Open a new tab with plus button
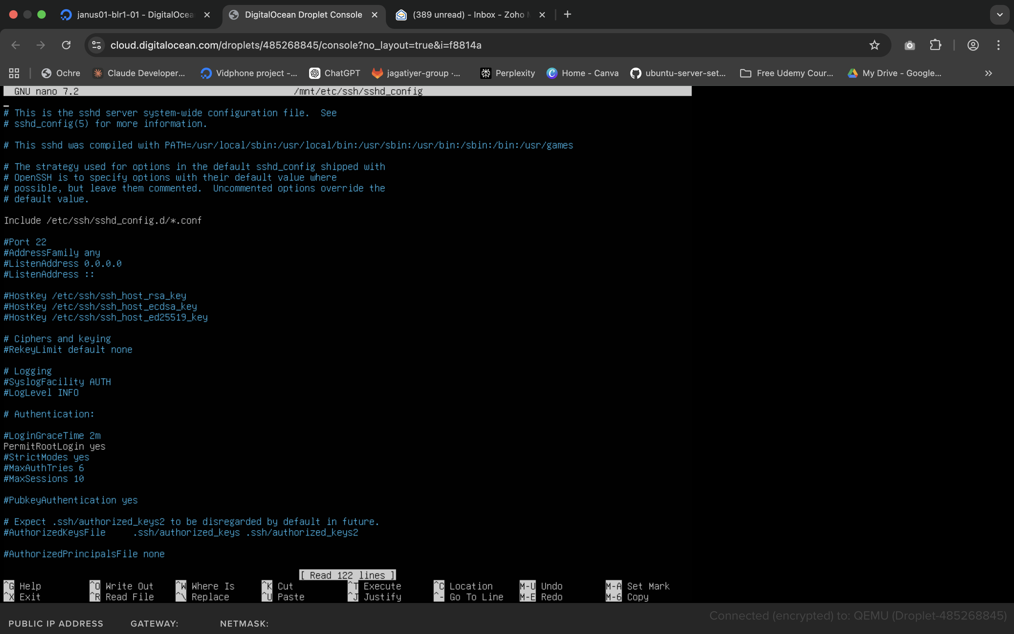Viewport: 1014px width, 634px height. [x=567, y=15]
